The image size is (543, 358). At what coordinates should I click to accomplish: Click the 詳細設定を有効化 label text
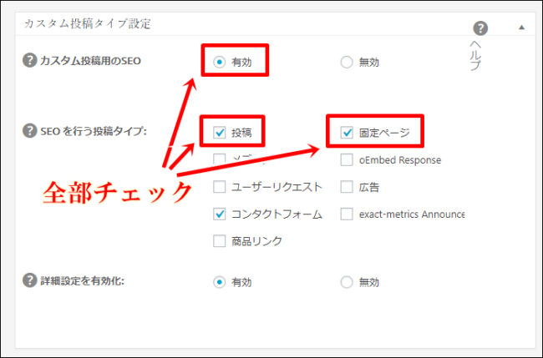pyautogui.click(x=83, y=281)
